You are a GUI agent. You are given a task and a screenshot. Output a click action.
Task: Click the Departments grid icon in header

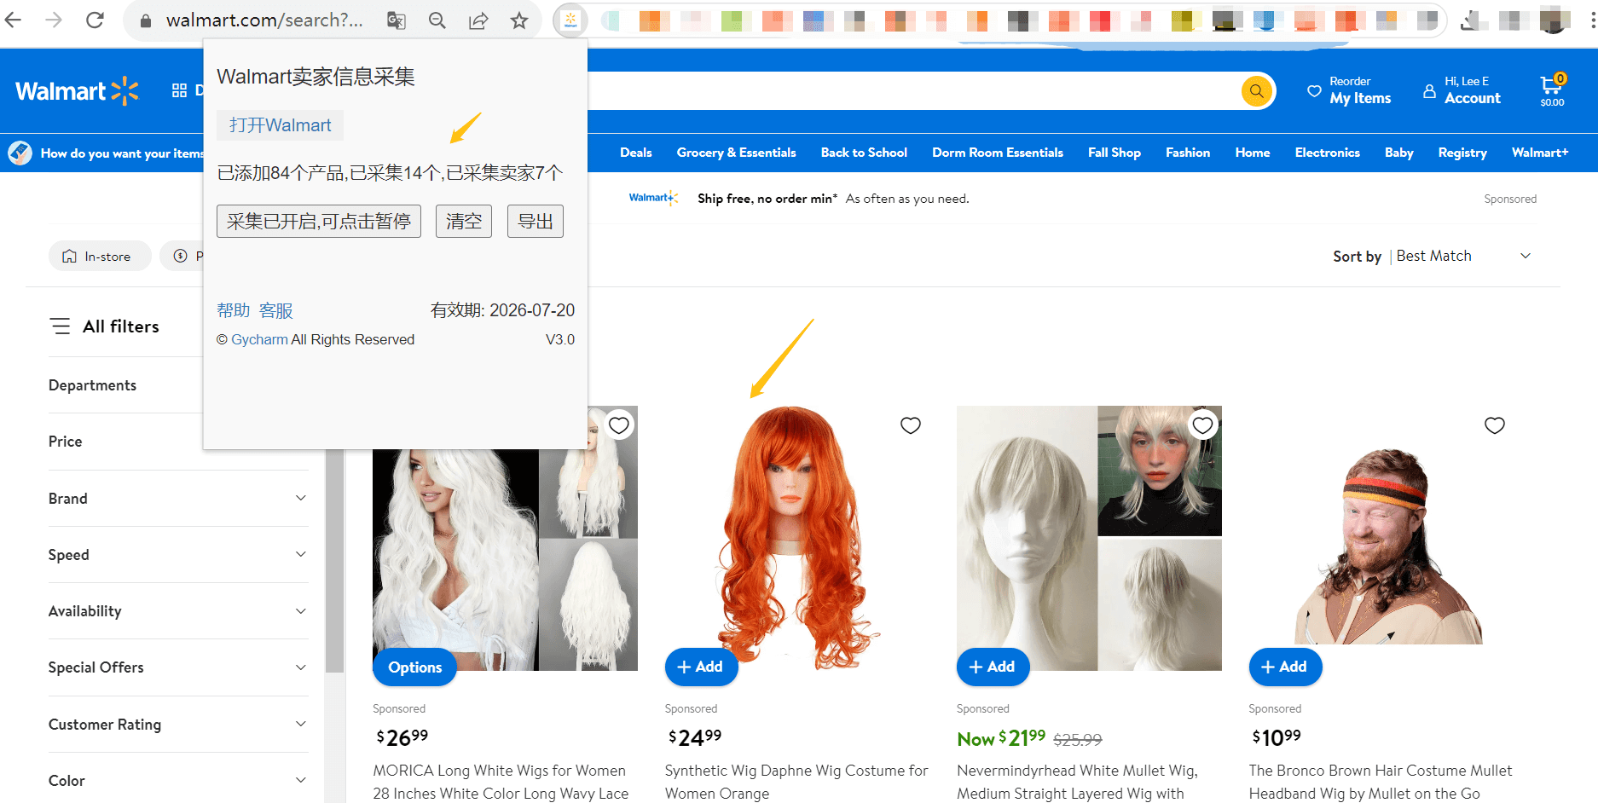[x=179, y=90]
